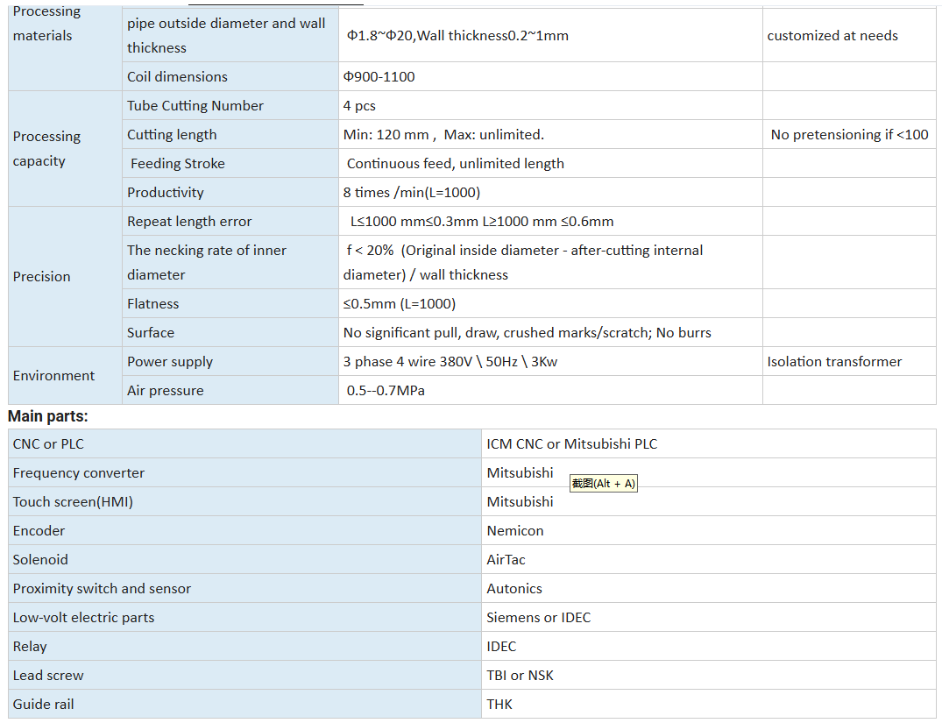Click the 'Siemens or IDEC' value
The image size is (942, 723).
(539, 617)
